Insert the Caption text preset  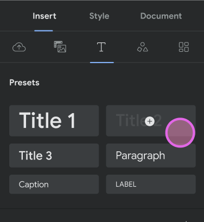click(x=54, y=184)
